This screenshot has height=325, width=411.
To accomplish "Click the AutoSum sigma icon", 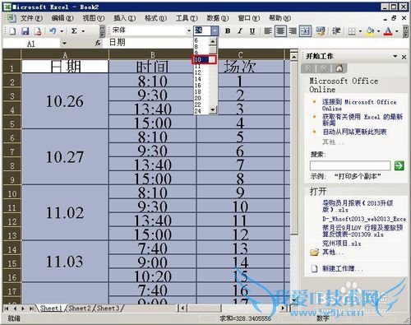I will pyautogui.click(x=74, y=30).
